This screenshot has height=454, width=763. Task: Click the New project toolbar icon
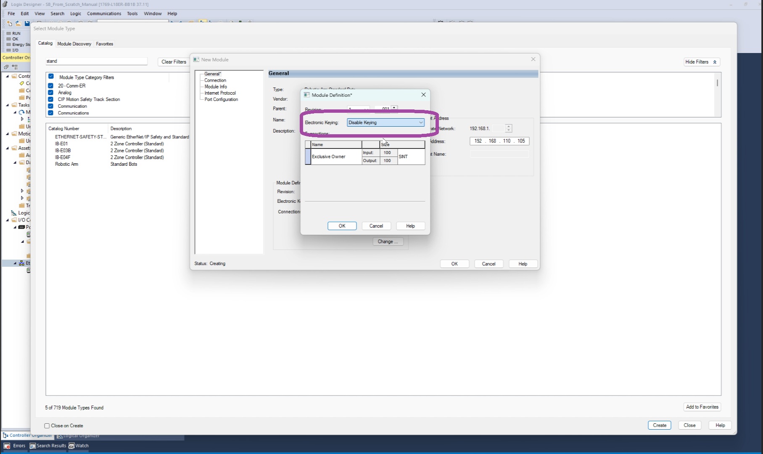pyautogui.click(x=9, y=24)
